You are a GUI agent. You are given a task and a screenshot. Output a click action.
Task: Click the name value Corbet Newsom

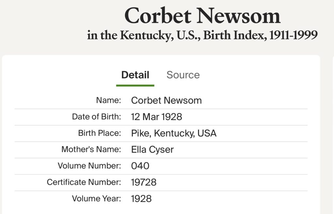click(x=166, y=100)
